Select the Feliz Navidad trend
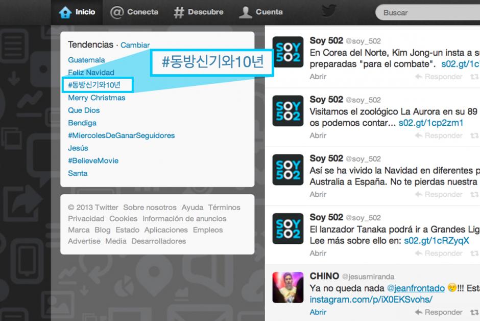480x321 pixels. [x=91, y=73]
